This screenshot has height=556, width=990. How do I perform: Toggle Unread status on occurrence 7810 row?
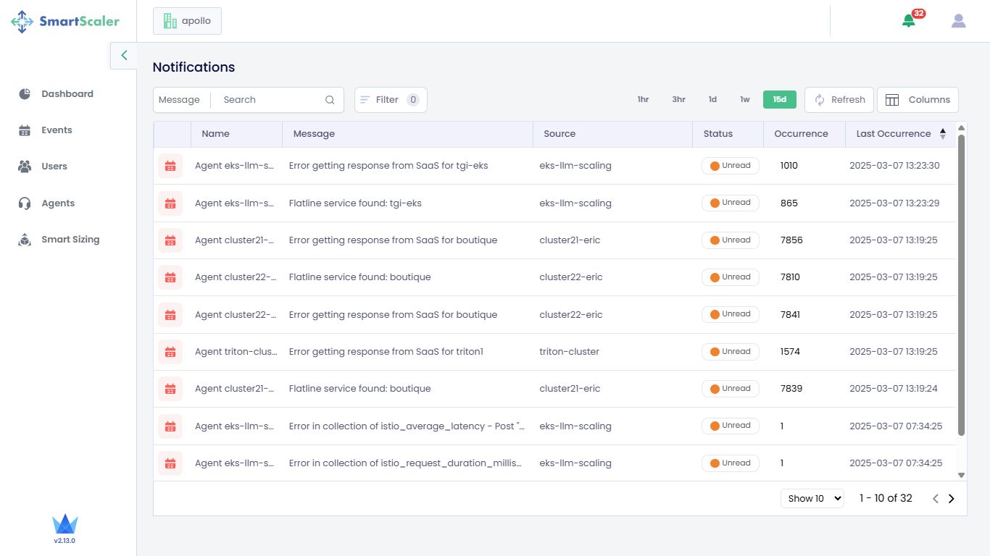click(731, 277)
